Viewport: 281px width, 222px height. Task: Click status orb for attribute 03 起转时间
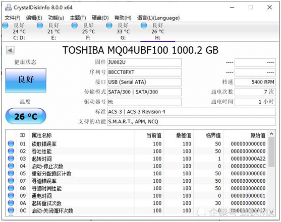click(x=11, y=159)
